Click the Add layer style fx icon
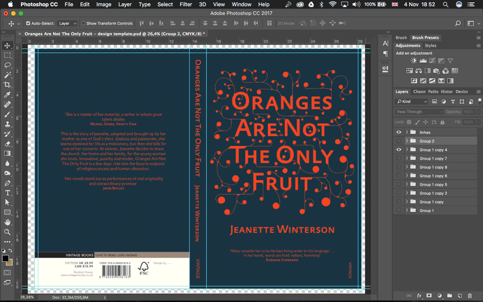Image resolution: width=483 pixels, height=302 pixels. 419,296
